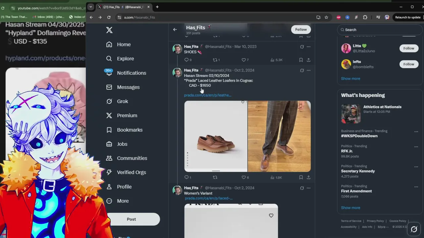Expand the More menu in sidebar
The width and height of the screenshot is (424, 238).
(118, 201)
